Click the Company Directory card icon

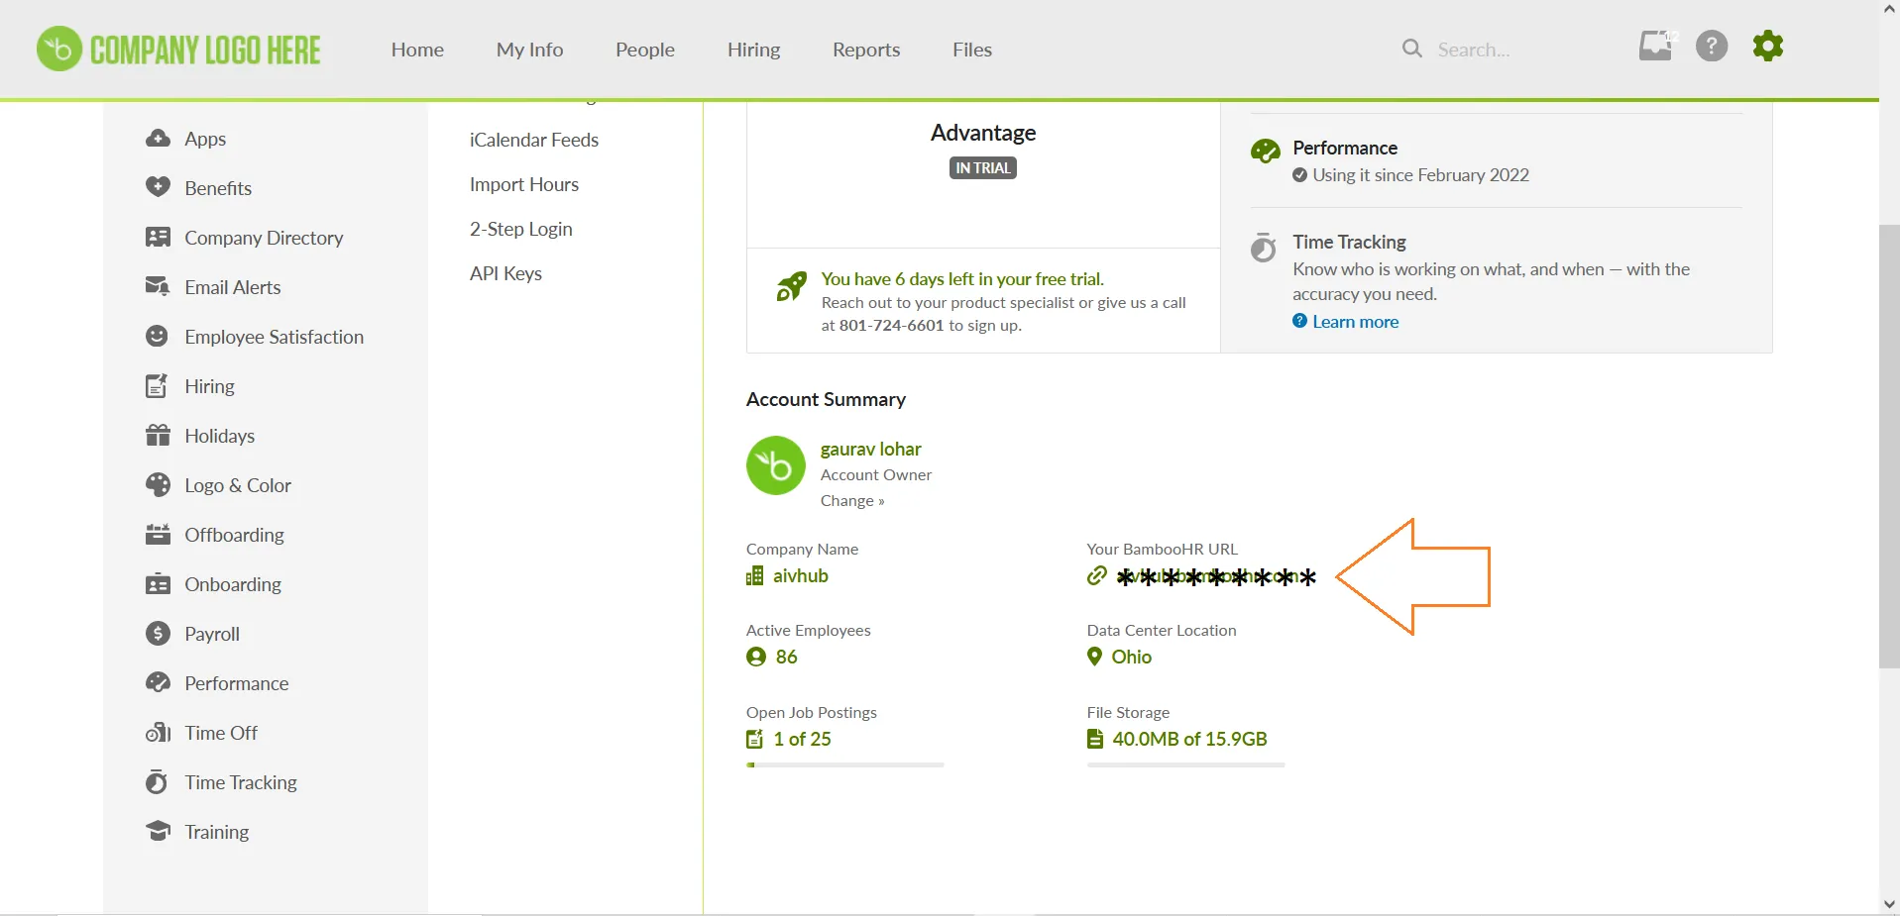point(158,238)
